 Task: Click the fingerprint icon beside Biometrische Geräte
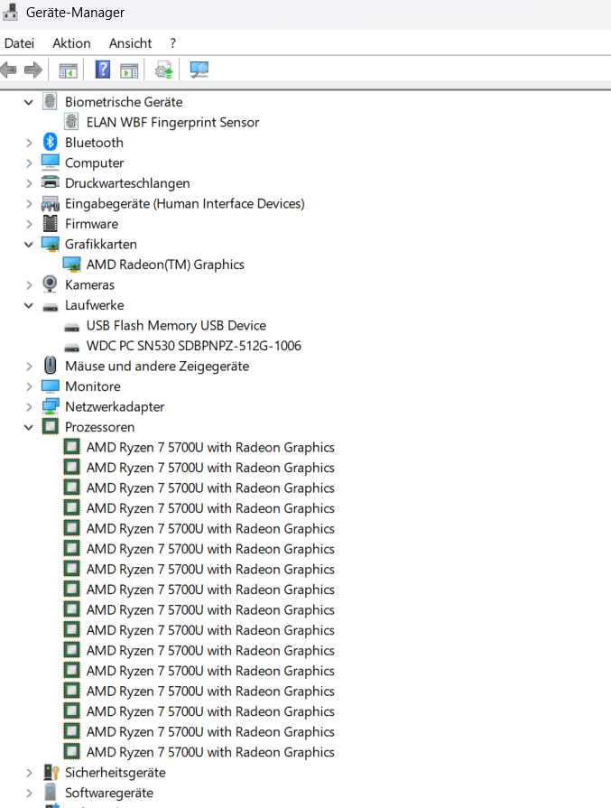(50, 101)
